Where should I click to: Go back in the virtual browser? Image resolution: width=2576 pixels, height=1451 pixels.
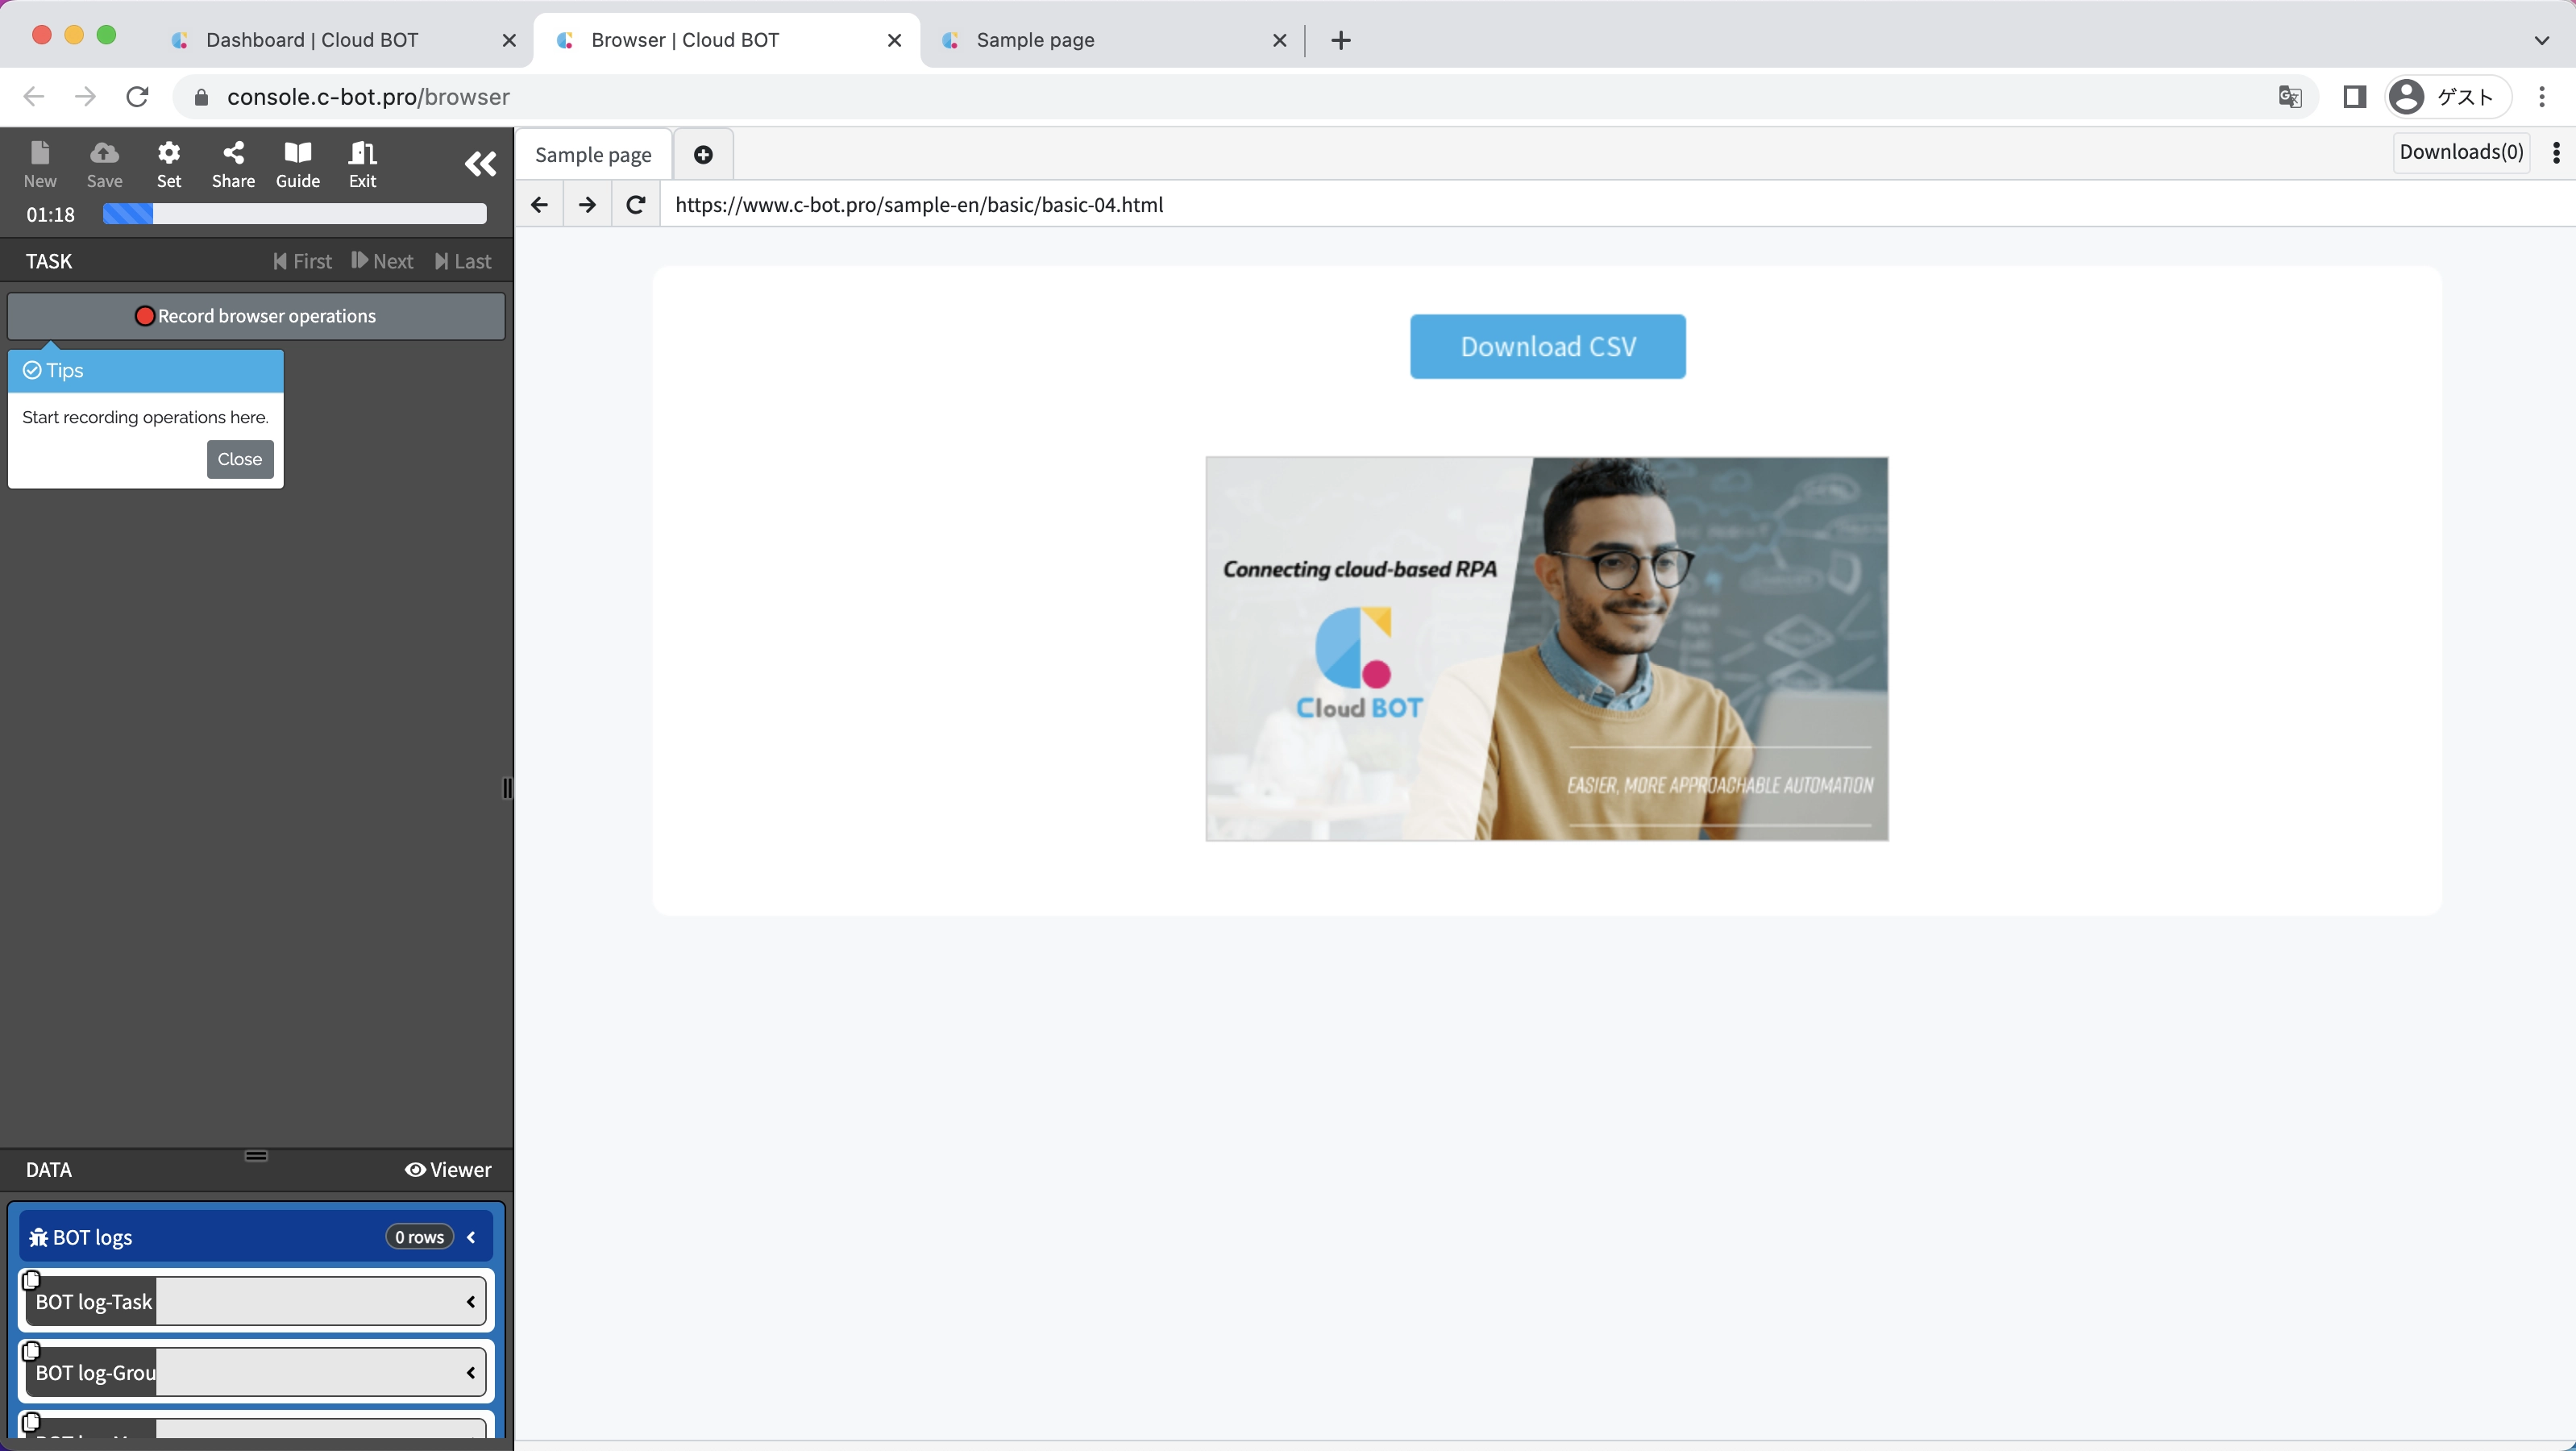click(539, 205)
